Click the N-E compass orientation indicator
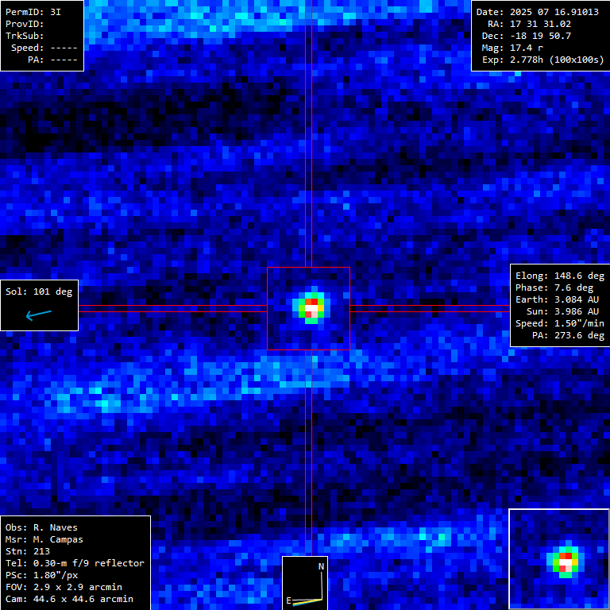 pyautogui.click(x=305, y=583)
